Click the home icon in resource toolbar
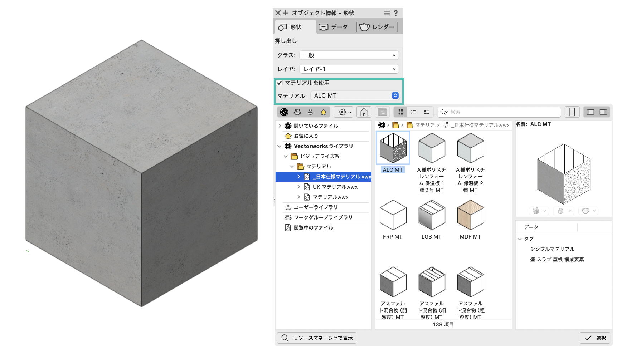Image resolution: width=617 pixels, height=349 pixels. pos(364,112)
